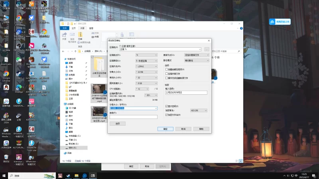Open Windows Media Player desktop shortcut
This screenshot has height=179, width=319.
[6, 132]
